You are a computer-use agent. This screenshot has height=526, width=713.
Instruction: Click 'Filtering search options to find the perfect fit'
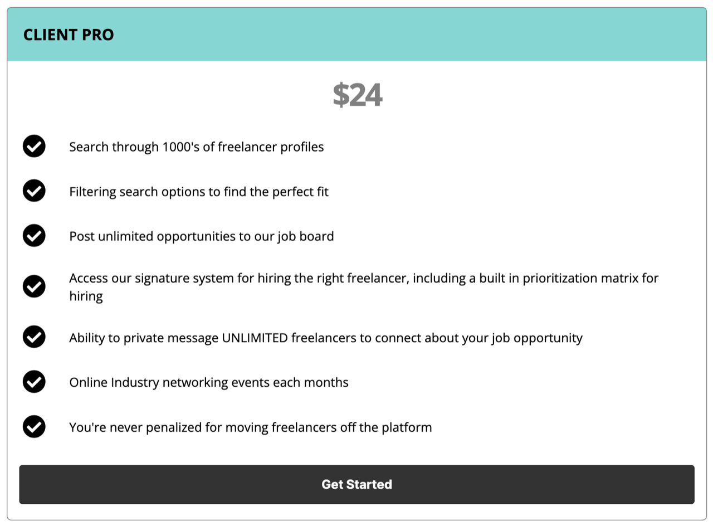[199, 192]
